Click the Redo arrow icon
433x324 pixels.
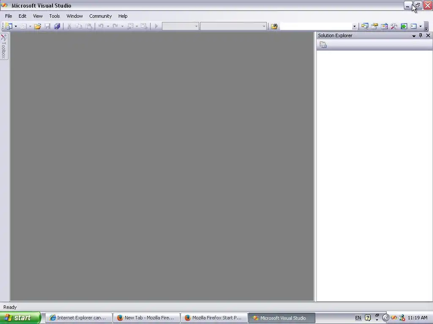click(x=115, y=26)
